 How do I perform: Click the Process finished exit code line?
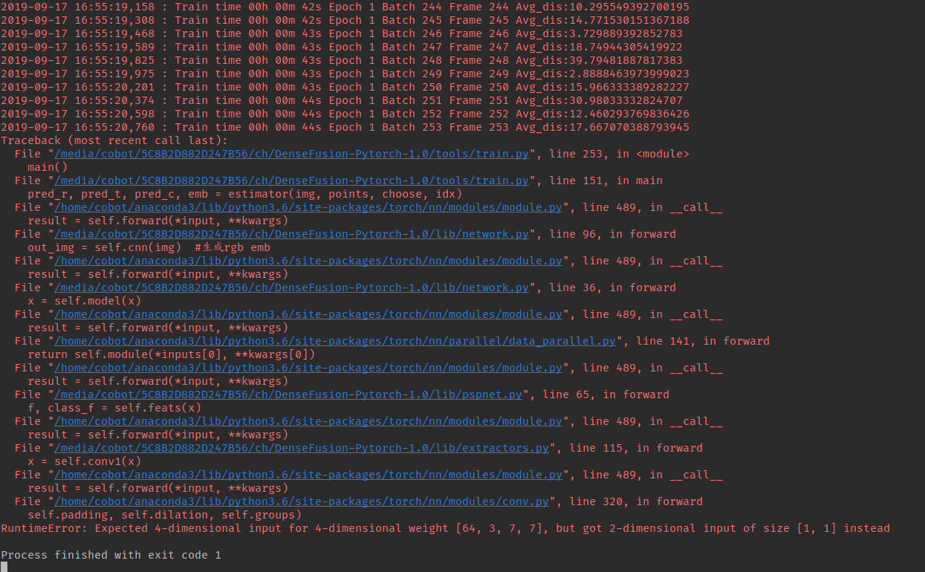click(111, 554)
